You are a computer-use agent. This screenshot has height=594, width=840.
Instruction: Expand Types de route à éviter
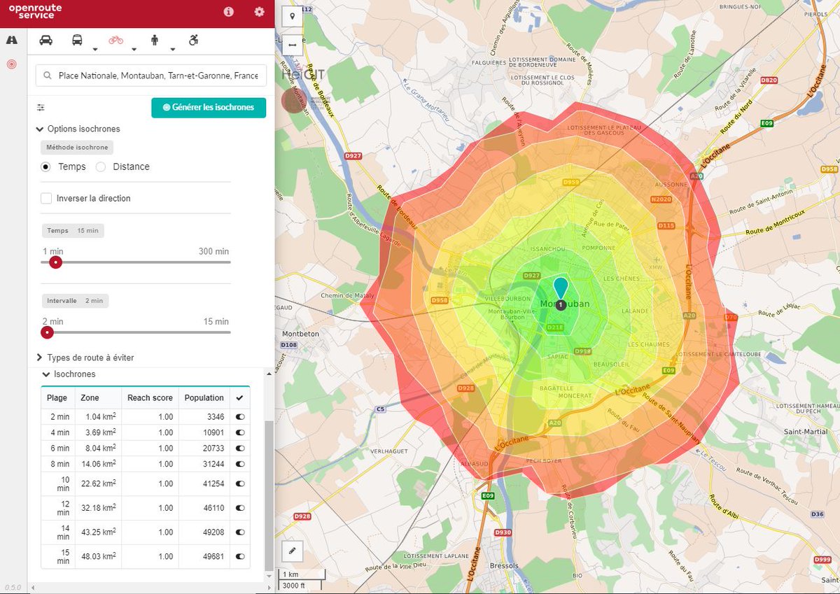85,358
